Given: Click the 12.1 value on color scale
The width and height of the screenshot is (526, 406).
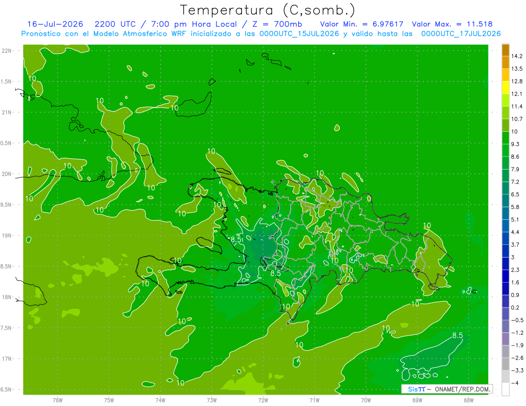Looking at the screenshot, I should coord(517,94).
